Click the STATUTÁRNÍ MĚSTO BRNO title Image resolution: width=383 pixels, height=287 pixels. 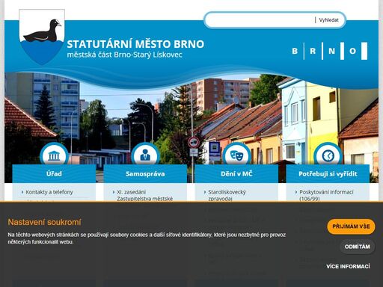pyautogui.click(x=135, y=44)
